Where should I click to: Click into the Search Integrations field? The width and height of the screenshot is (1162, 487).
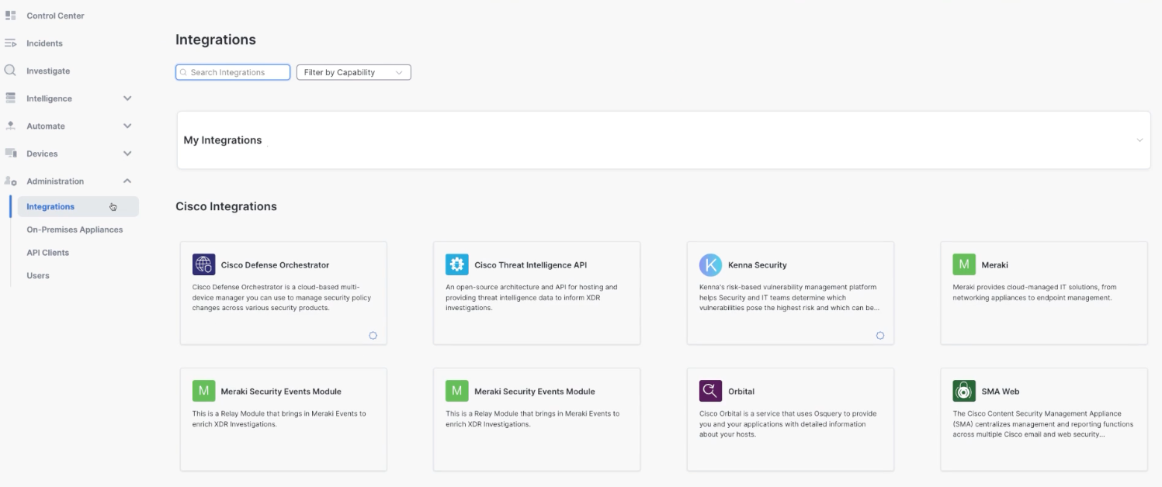pyautogui.click(x=233, y=72)
